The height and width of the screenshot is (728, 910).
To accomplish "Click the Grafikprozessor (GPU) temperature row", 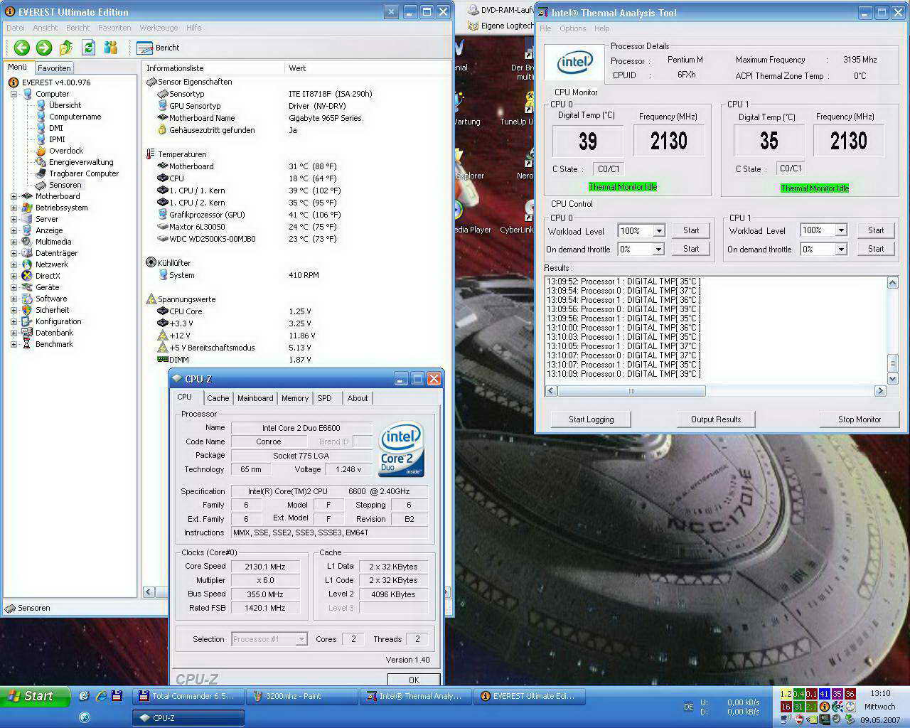I will [x=295, y=215].
